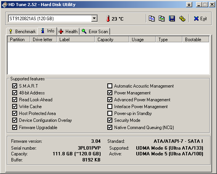
Task: Click the copy info to clipboard icon
Action: pos(152,18)
